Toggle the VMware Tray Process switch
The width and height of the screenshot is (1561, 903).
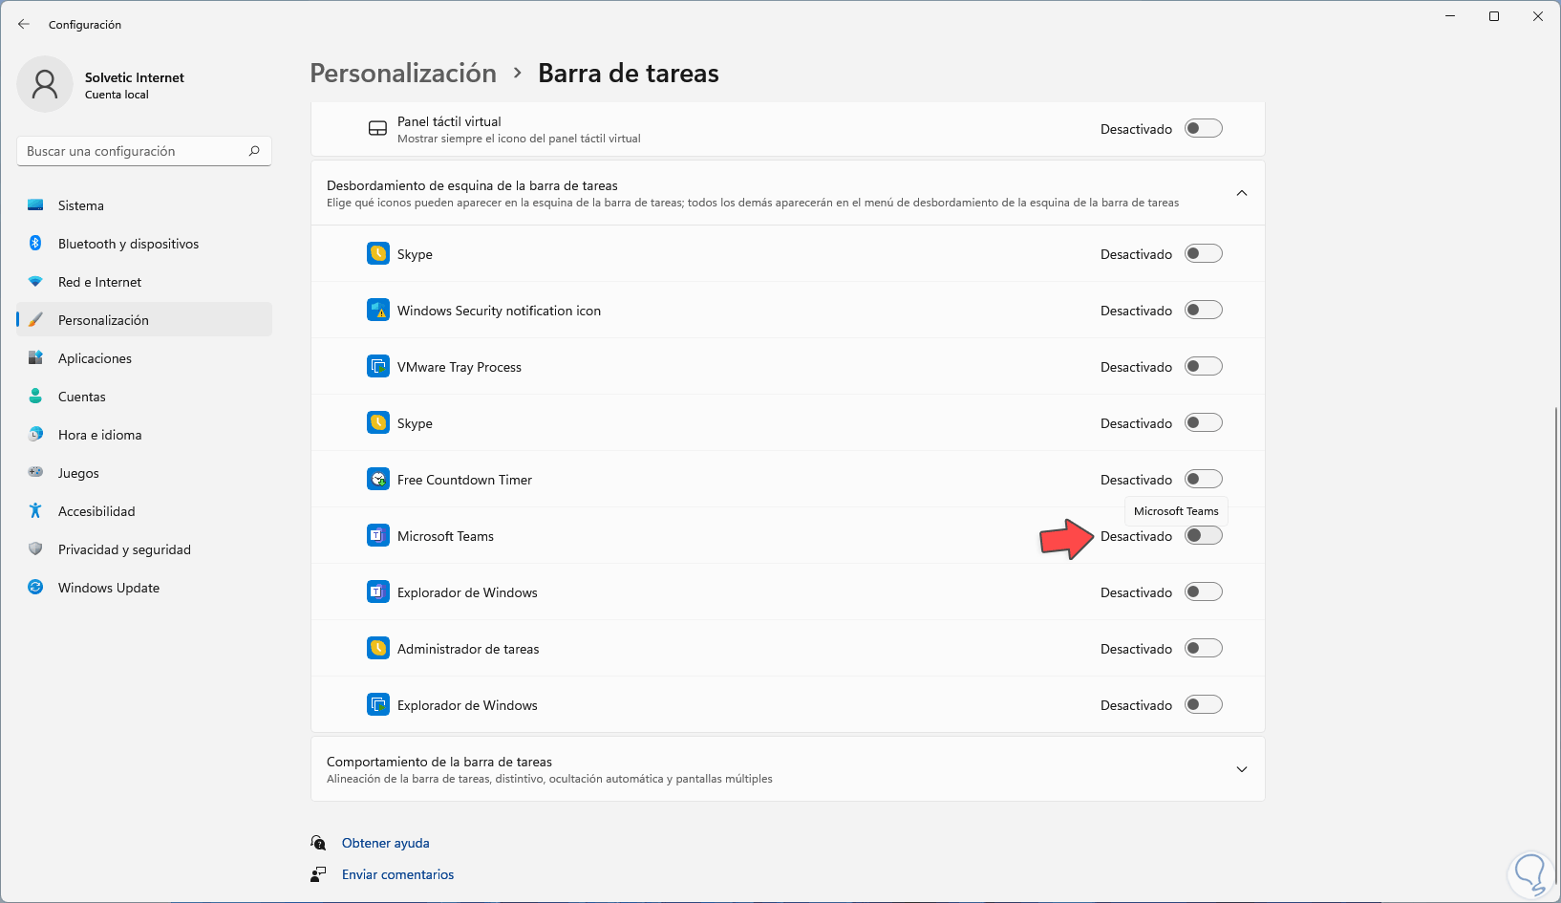coord(1203,367)
